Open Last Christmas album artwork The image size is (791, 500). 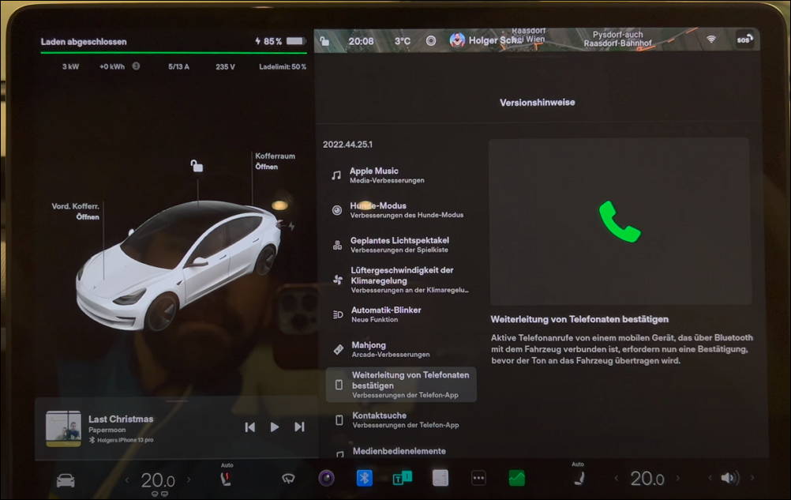coord(63,429)
